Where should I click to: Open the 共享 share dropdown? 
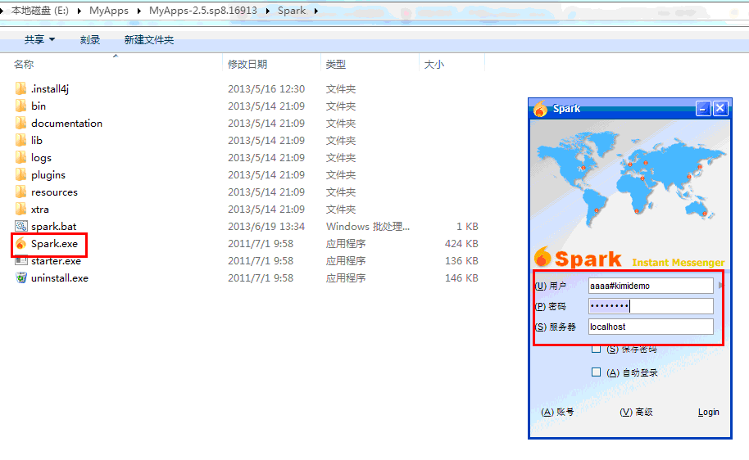(x=39, y=40)
